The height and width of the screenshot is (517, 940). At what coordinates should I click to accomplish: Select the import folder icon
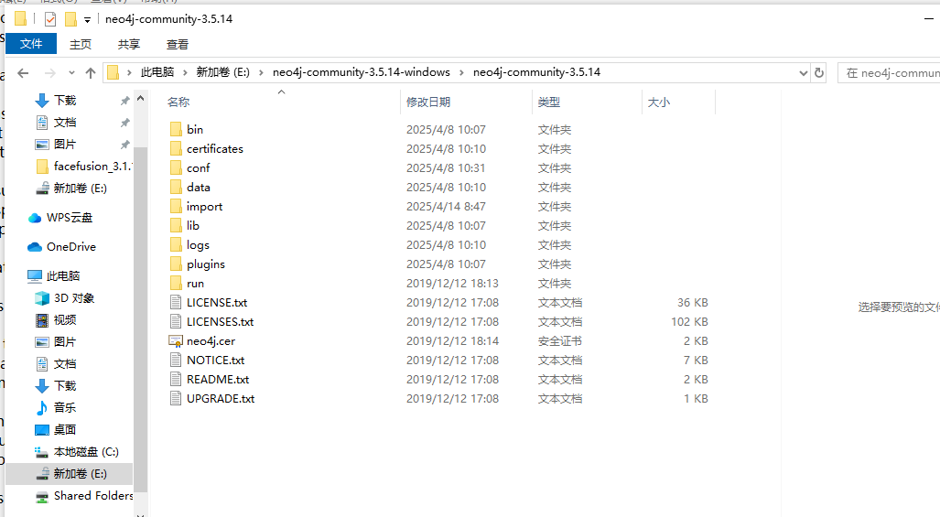176,206
